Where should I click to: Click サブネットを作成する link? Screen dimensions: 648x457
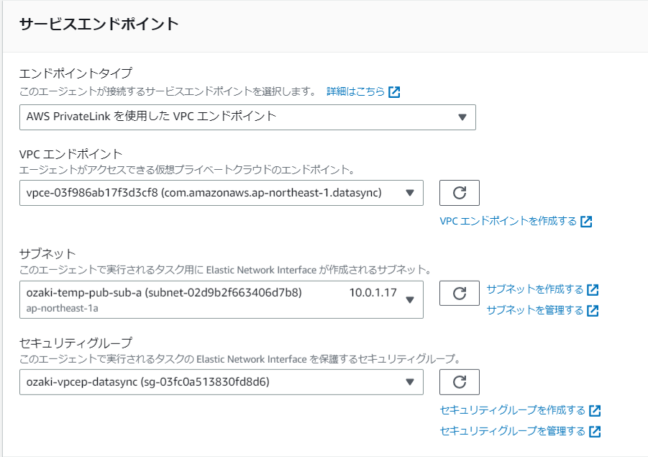click(535, 289)
